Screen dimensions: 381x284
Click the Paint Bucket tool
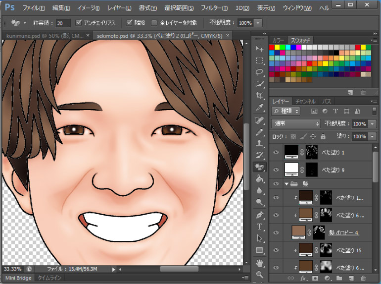[x=259, y=179]
